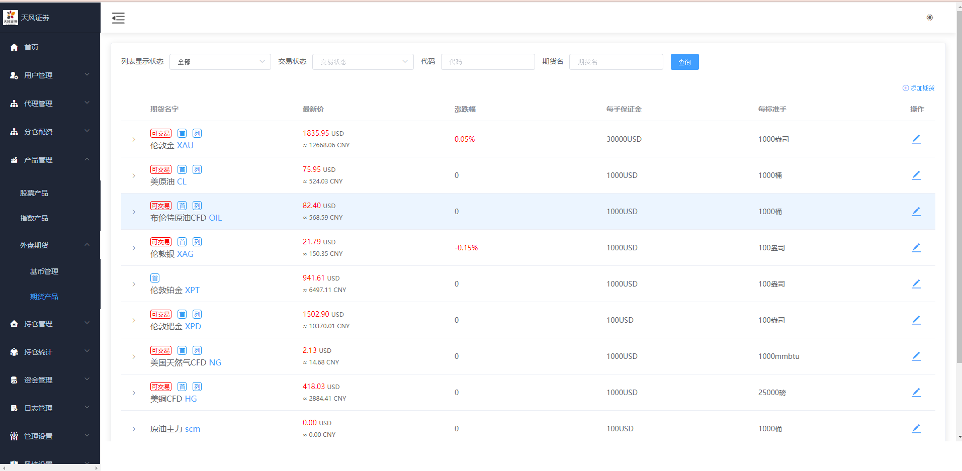Click the 可交易 status tag on 美国天然气CFD
Screen dimensions: 962x471
coord(161,350)
